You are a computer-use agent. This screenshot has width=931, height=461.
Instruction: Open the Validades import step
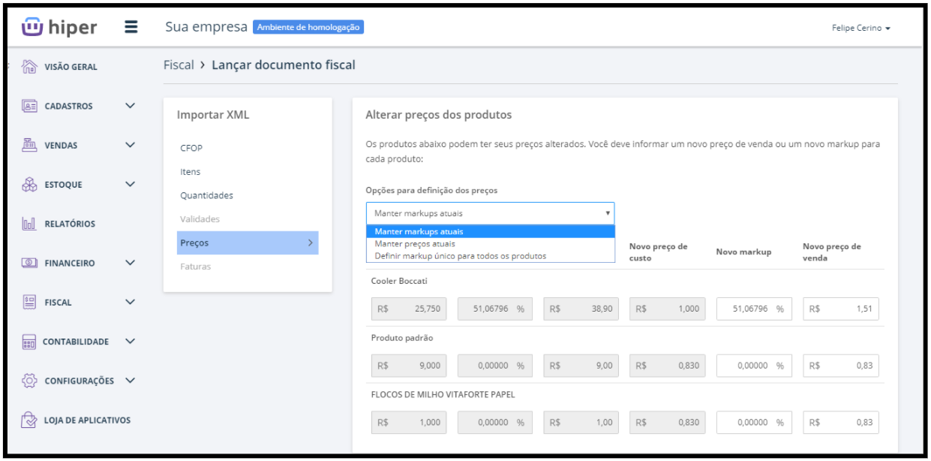pos(200,219)
